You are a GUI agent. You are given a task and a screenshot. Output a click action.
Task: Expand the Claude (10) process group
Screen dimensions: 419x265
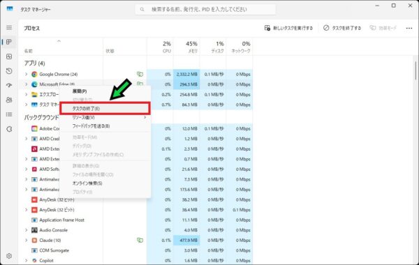pyautogui.click(x=27, y=240)
